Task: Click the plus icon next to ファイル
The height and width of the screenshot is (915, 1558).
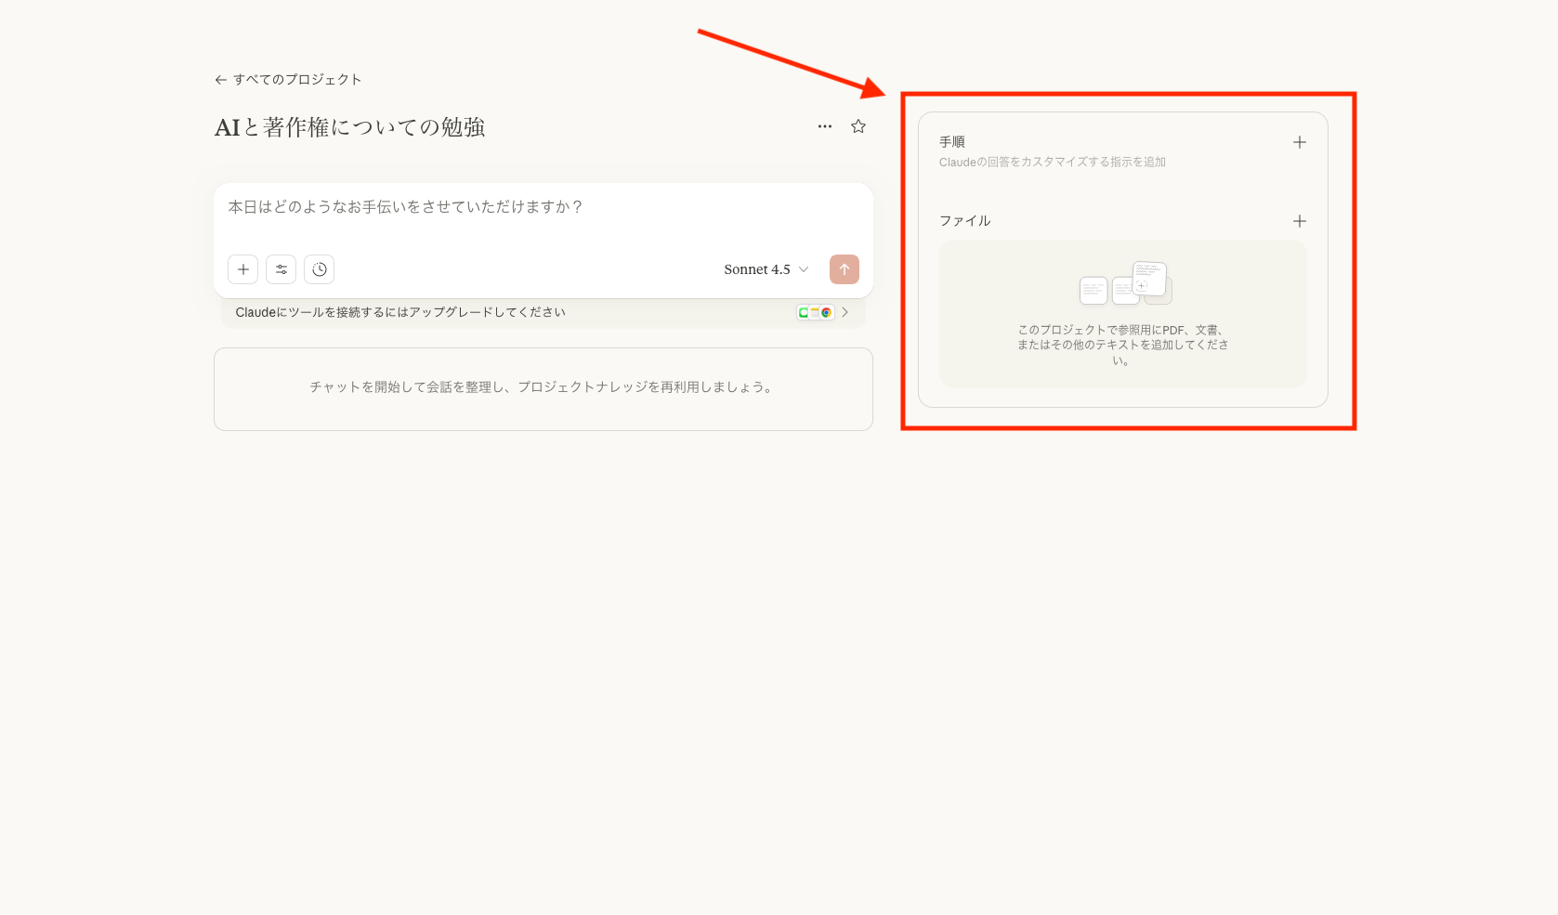Action: point(1299,221)
